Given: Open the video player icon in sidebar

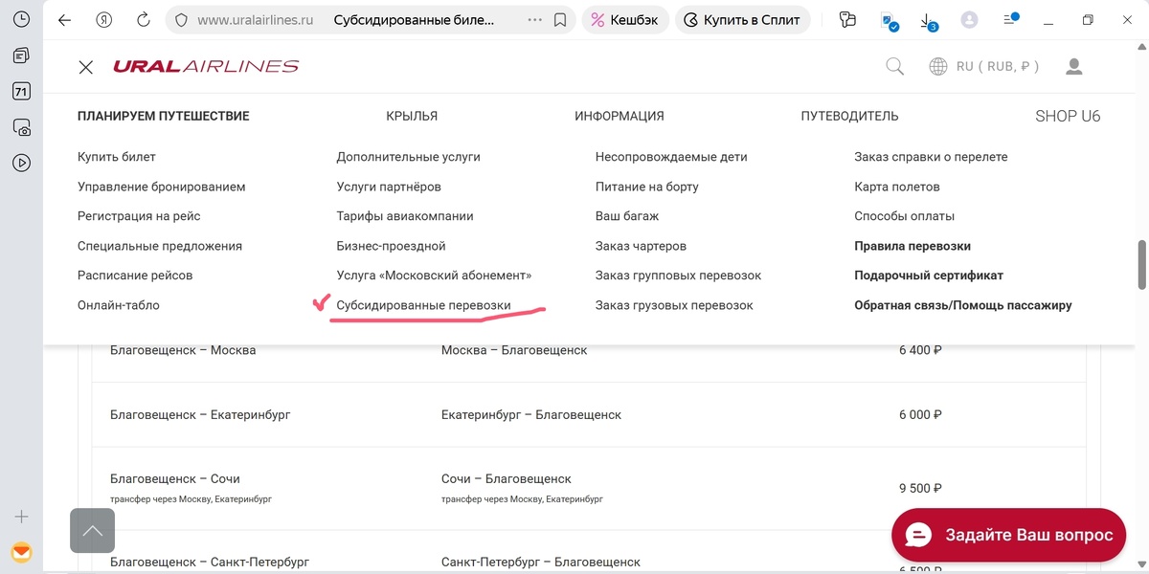Looking at the screenshot, I should click(21, 163).
